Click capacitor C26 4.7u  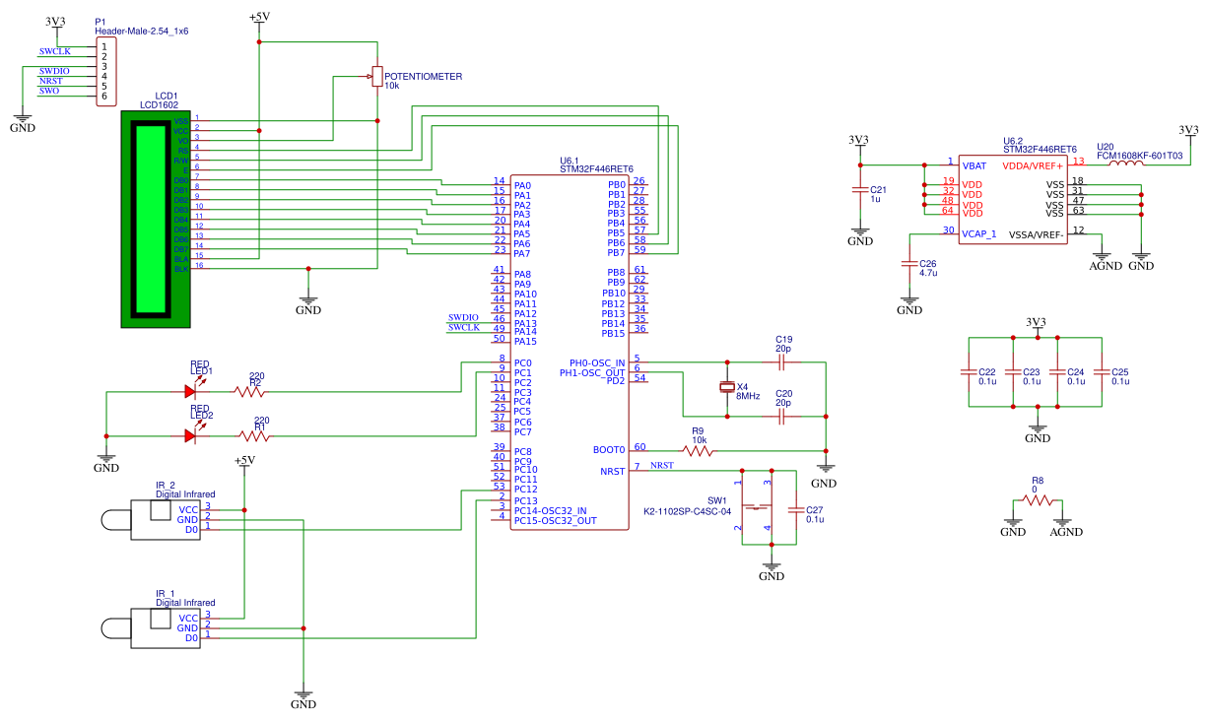pos(908,263)
